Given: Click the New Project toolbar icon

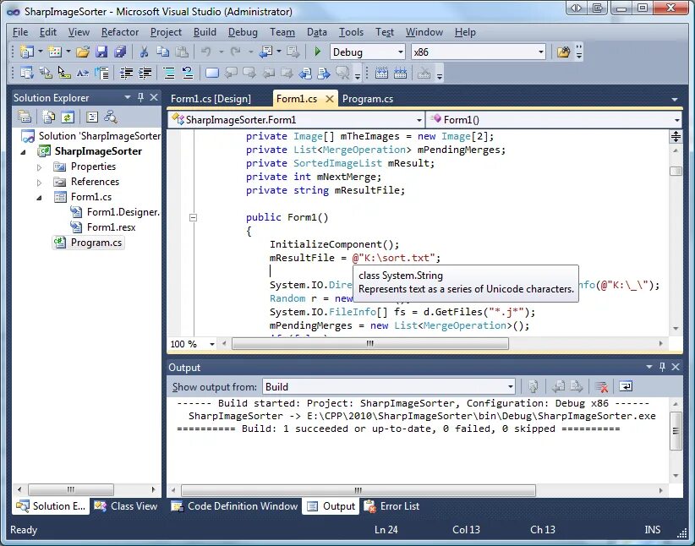Looking at the screenshot, I should tap(27, 52).
